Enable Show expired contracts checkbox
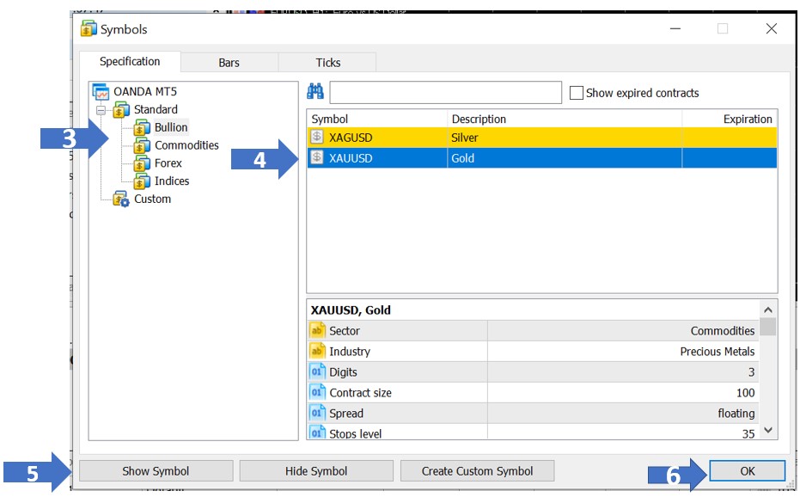Screen dimensions: 800x497 (577, 93)
